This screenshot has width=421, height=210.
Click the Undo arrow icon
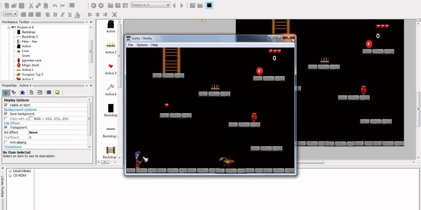click(x=55, y=6)
